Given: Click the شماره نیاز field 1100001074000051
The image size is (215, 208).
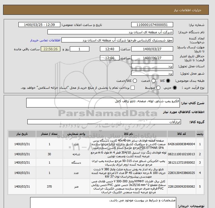Looking at the screenshot, I should pyautogui.click(x=152, y=25).
